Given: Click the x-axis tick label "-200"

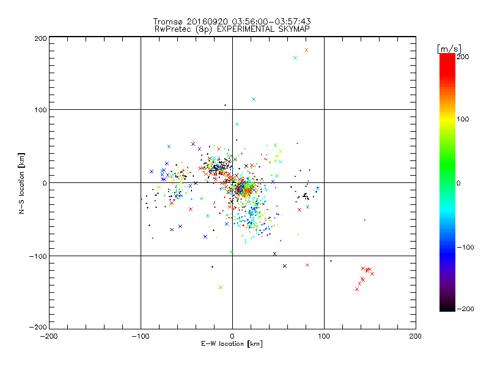Looking at the screenshot, I should (x=49, y=336).
